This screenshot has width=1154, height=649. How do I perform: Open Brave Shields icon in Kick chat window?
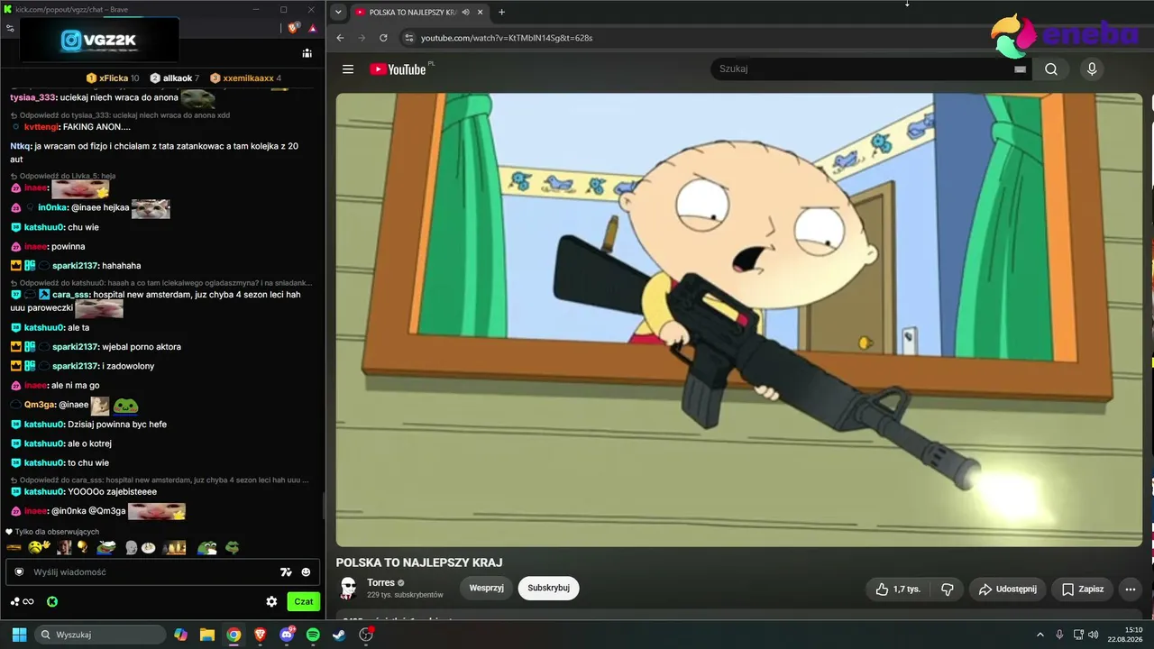point(294,28)
